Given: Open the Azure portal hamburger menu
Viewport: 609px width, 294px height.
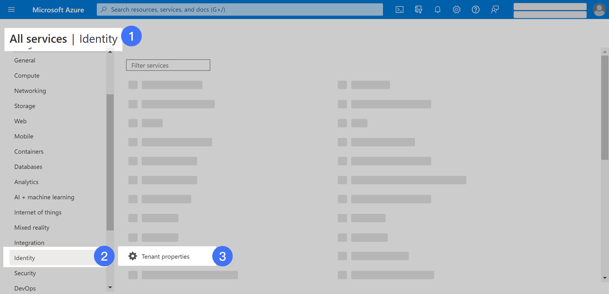Looking at the screenshot, I should (x=11, y=10).
